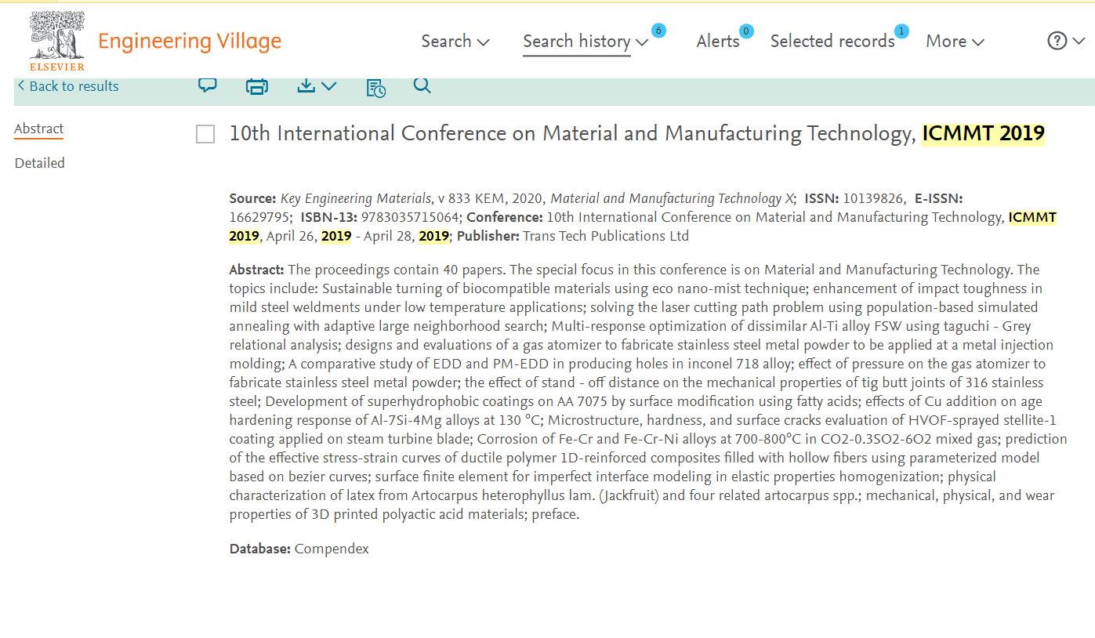View Selected records
The height and width of the screenshot is (638, 1095).
coord(832,42)
